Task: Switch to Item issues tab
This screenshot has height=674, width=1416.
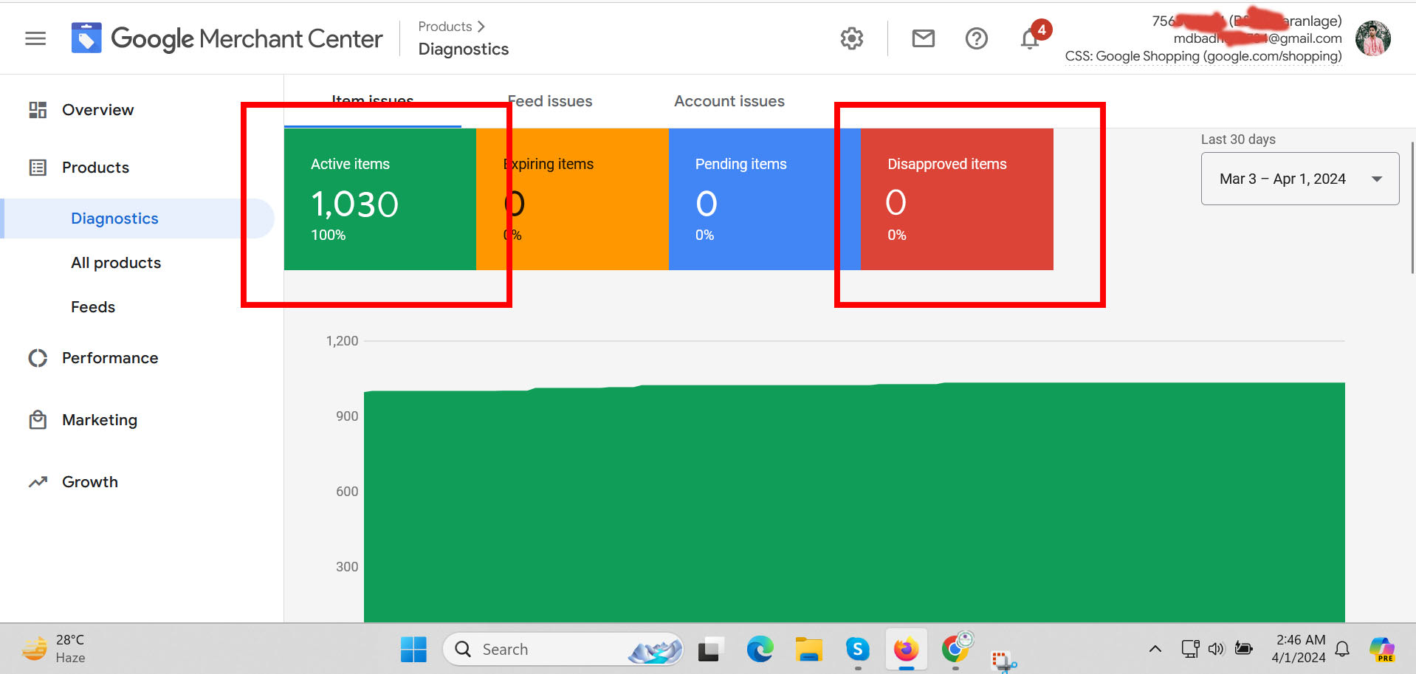Action: [373, 101]
